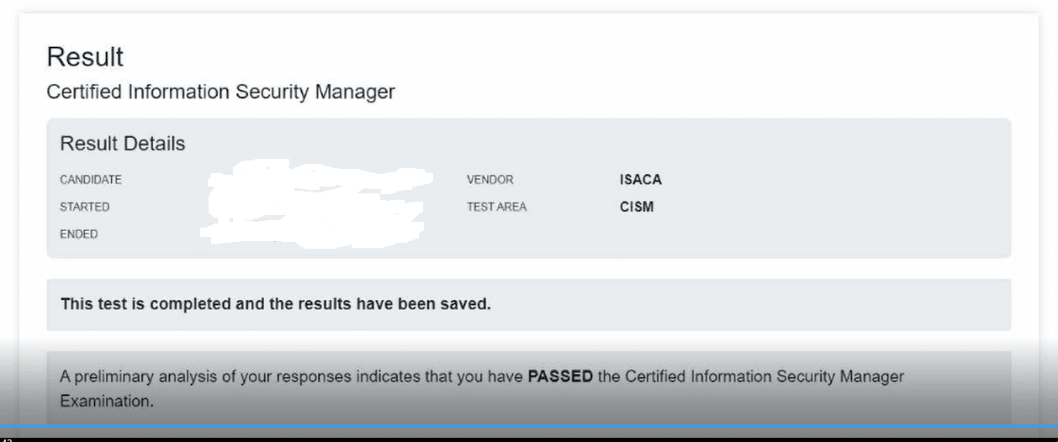This screenshot has width=1058, height=442.
Task: Click the blue video progress bar
Action: point(529,428)
